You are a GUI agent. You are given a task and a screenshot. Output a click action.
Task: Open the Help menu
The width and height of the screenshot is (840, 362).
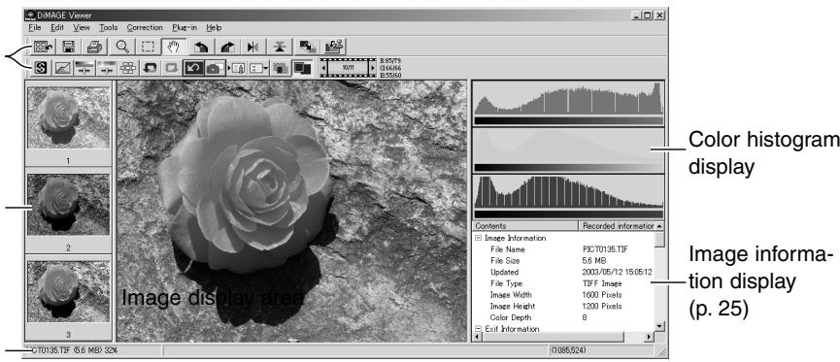214,27
